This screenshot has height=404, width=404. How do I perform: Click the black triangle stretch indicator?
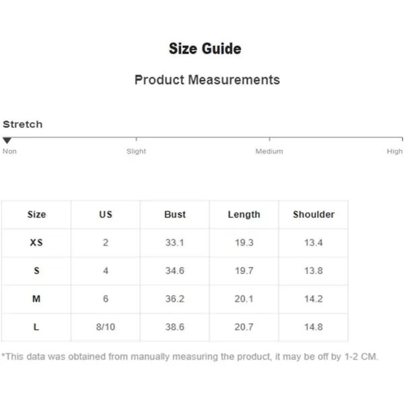tap(7, 141)
